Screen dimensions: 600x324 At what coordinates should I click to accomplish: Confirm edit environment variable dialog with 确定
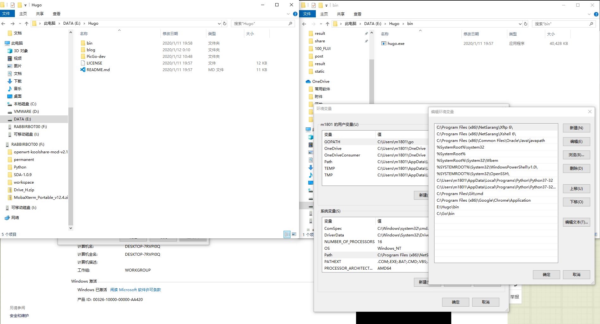click(x=546, y=275)
